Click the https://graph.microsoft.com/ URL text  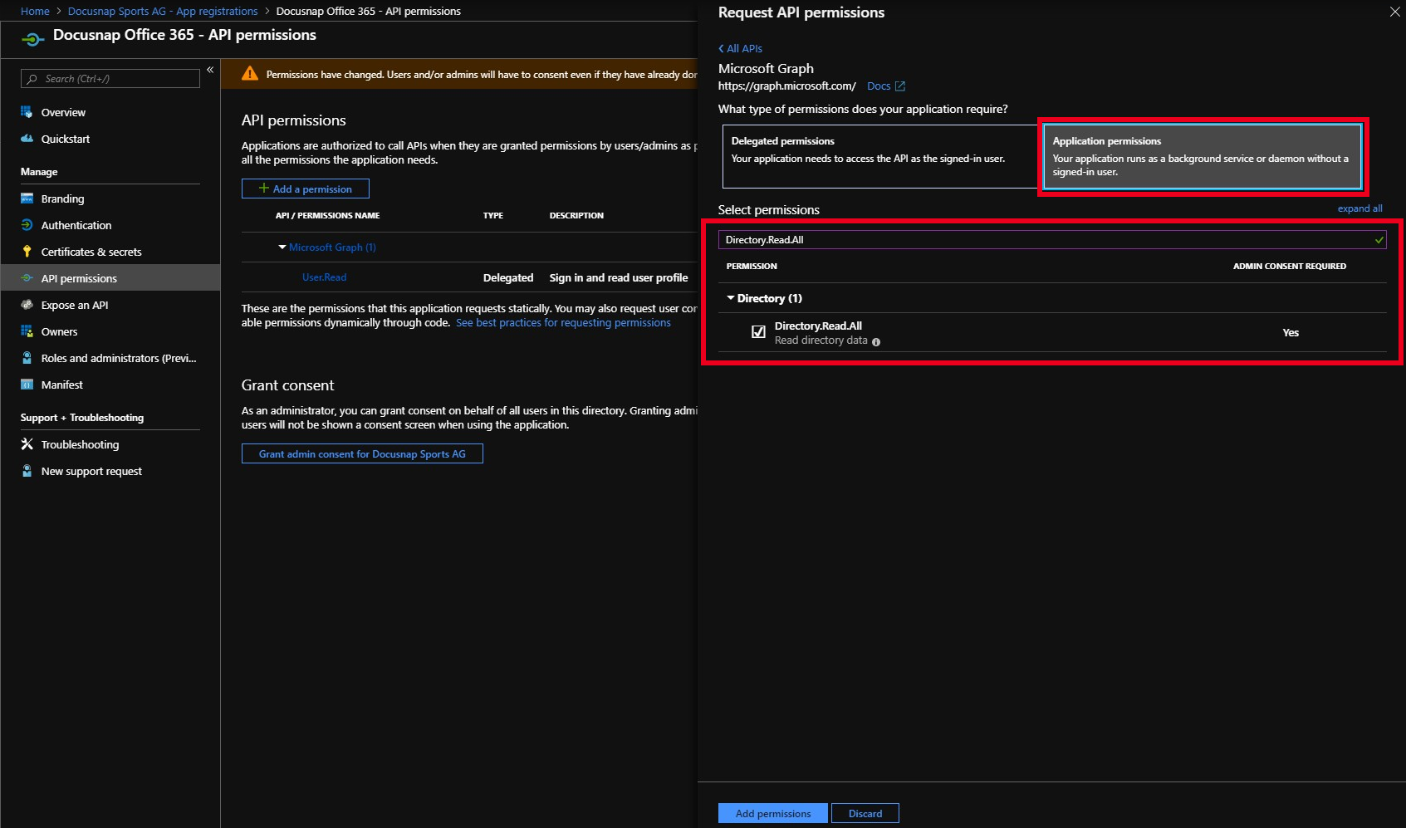[x=787, y=86]
